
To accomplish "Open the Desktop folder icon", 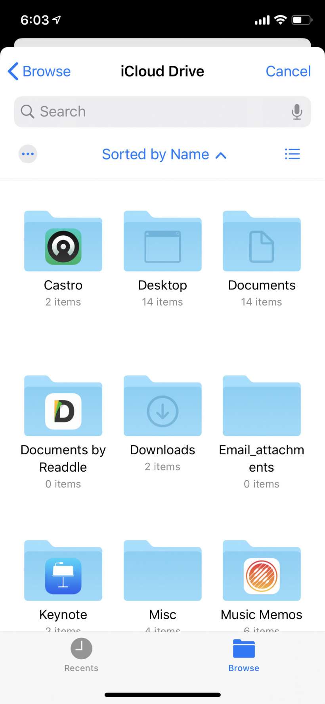I will tap(162, 241).
